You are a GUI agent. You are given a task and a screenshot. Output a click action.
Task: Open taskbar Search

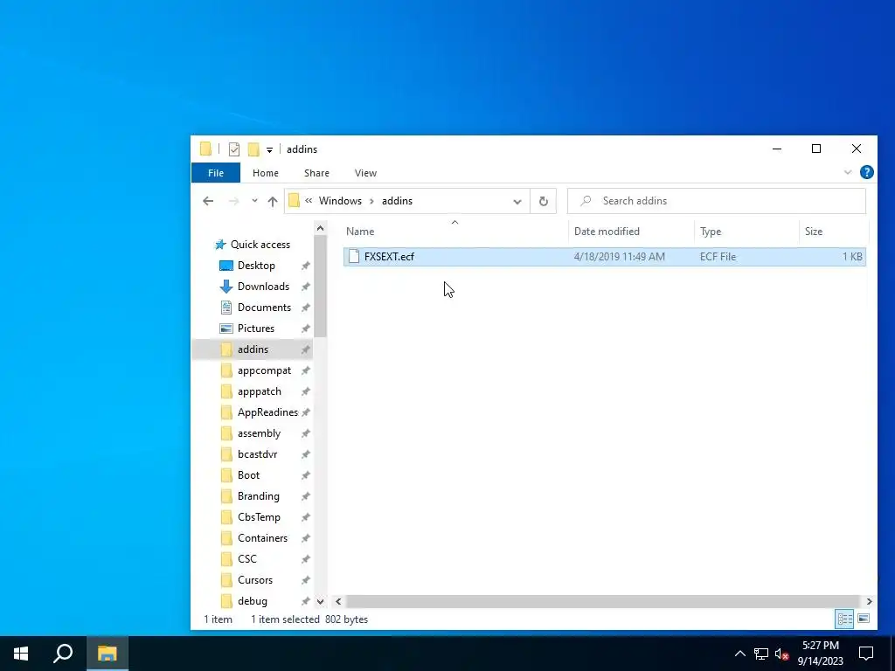click(63, 654)
